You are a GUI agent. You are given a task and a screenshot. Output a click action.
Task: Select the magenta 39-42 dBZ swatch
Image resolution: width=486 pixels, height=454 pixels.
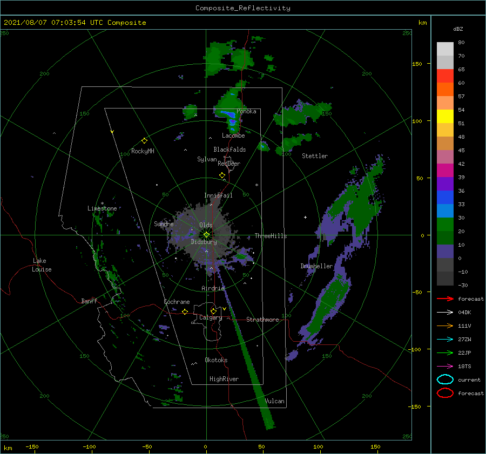pos(445,171)
